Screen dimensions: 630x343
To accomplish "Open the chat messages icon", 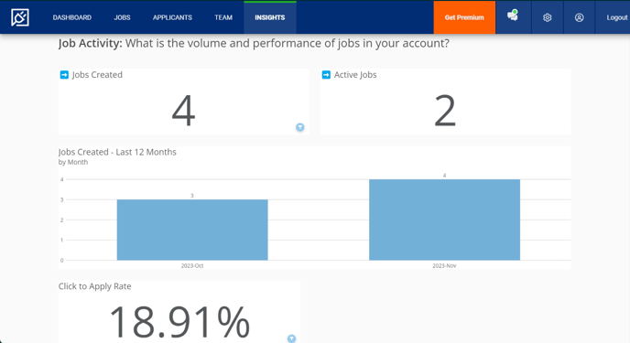I will 513,16.
